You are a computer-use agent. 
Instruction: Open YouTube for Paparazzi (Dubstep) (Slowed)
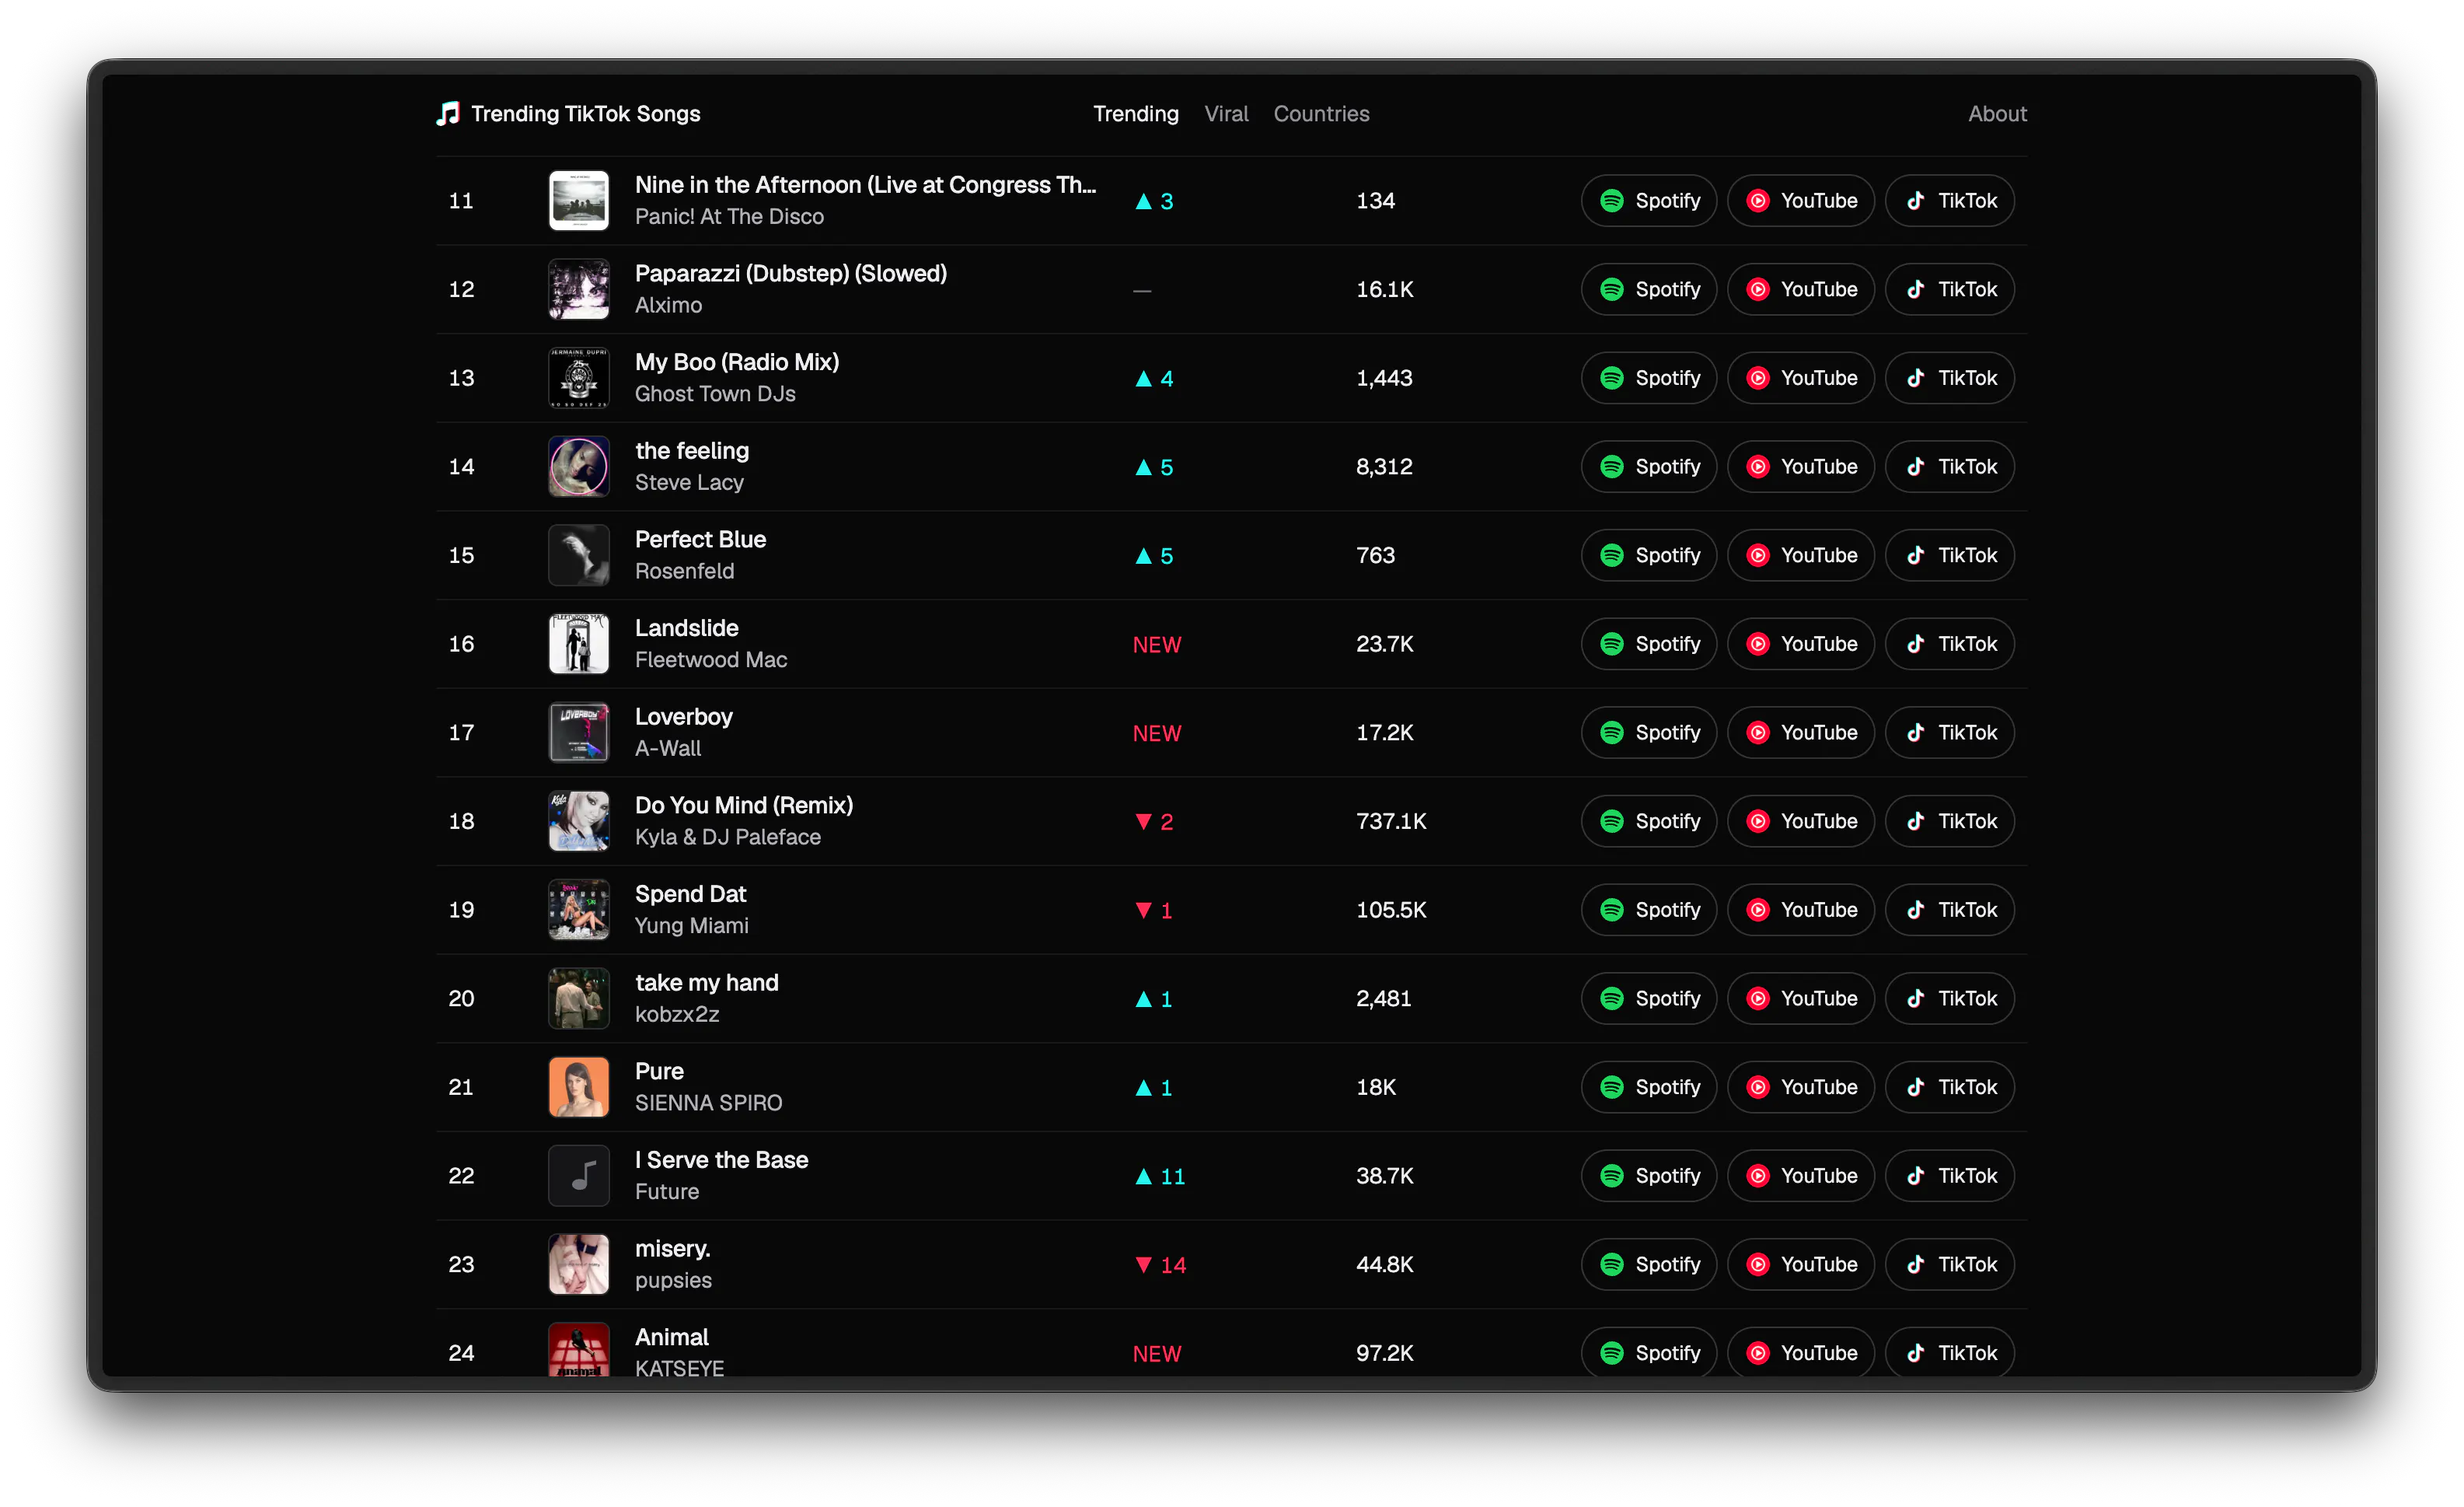point(1800,289)
